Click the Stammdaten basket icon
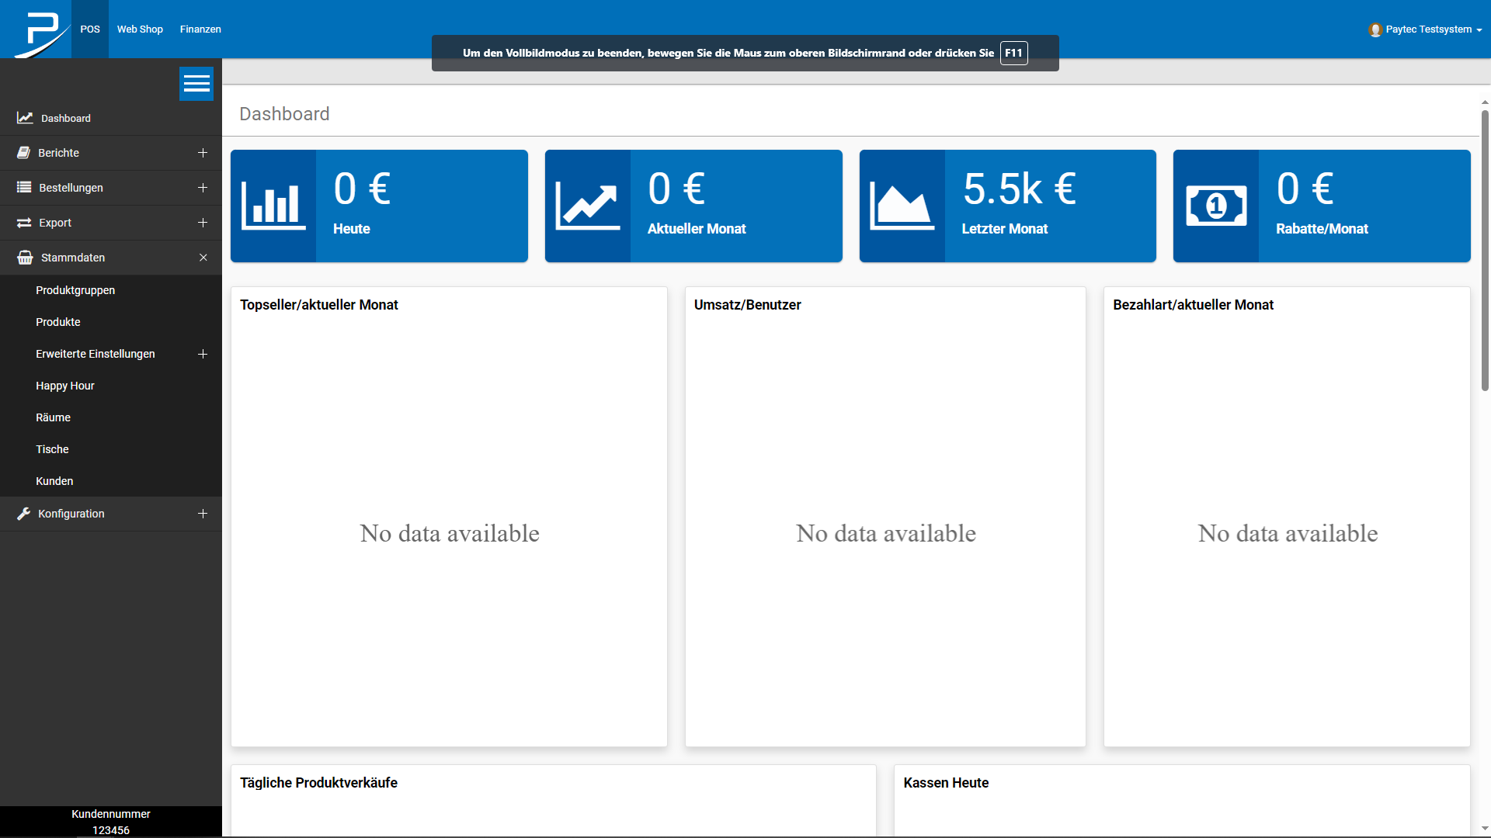The image size is (1491, 838). 25,258
